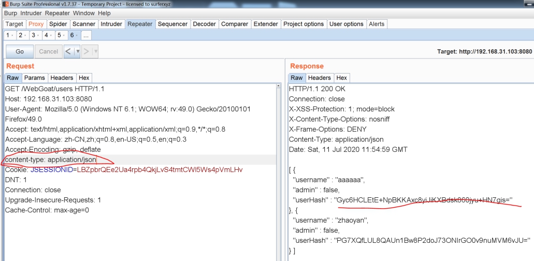The height and width of the screenshot is (261, 534).
Task: Expand the forward history dropdown arrow
Action: 96,51
